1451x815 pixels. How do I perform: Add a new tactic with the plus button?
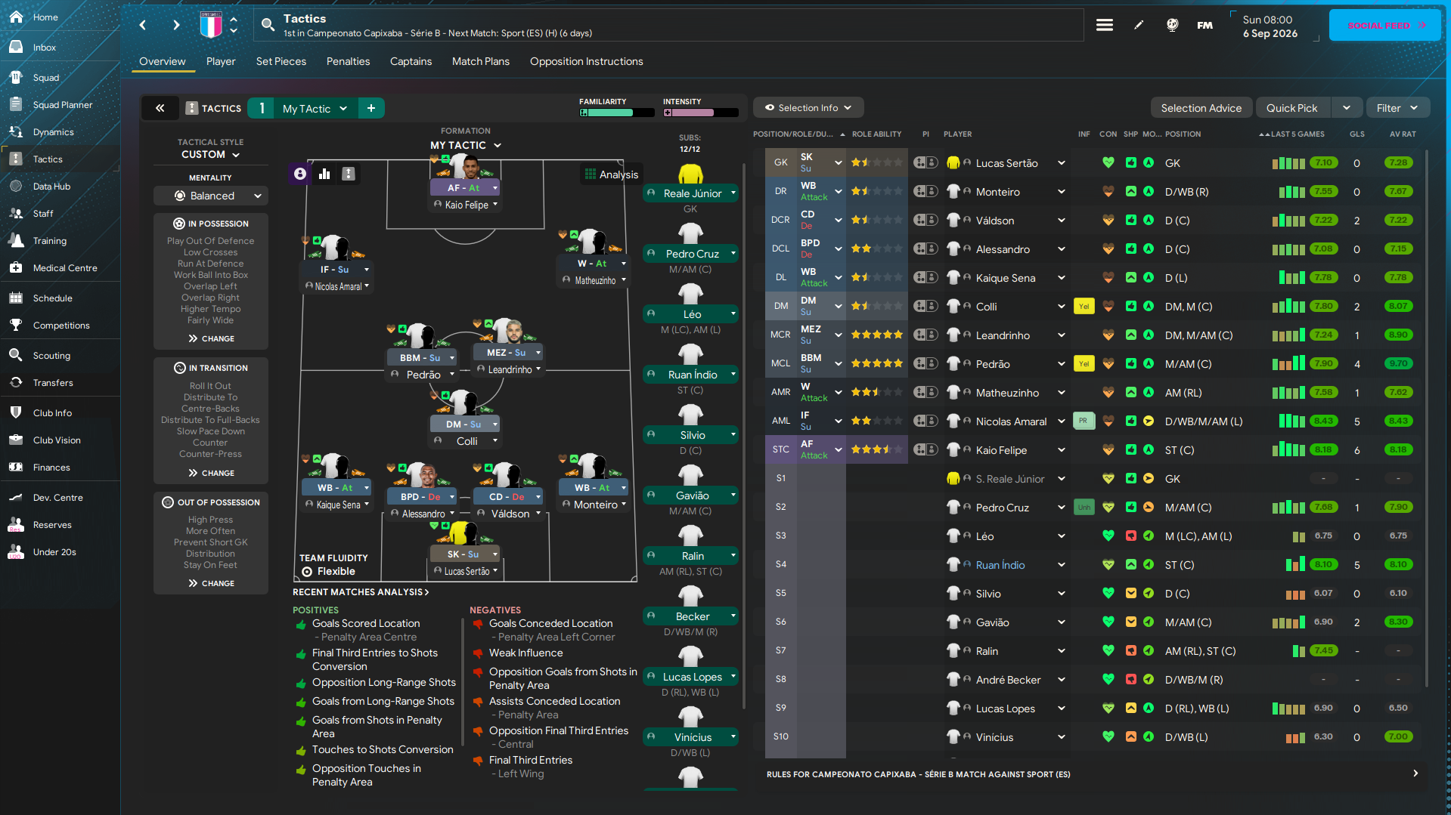coord(371,108)
